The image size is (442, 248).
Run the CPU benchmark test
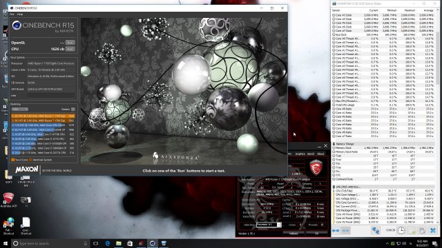[70, 49]
